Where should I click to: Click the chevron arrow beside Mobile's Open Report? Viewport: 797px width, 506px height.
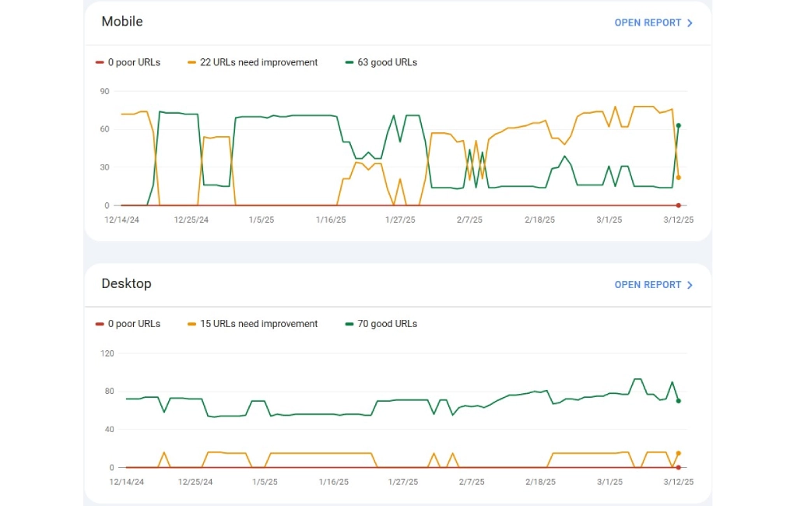pos(690,23)
